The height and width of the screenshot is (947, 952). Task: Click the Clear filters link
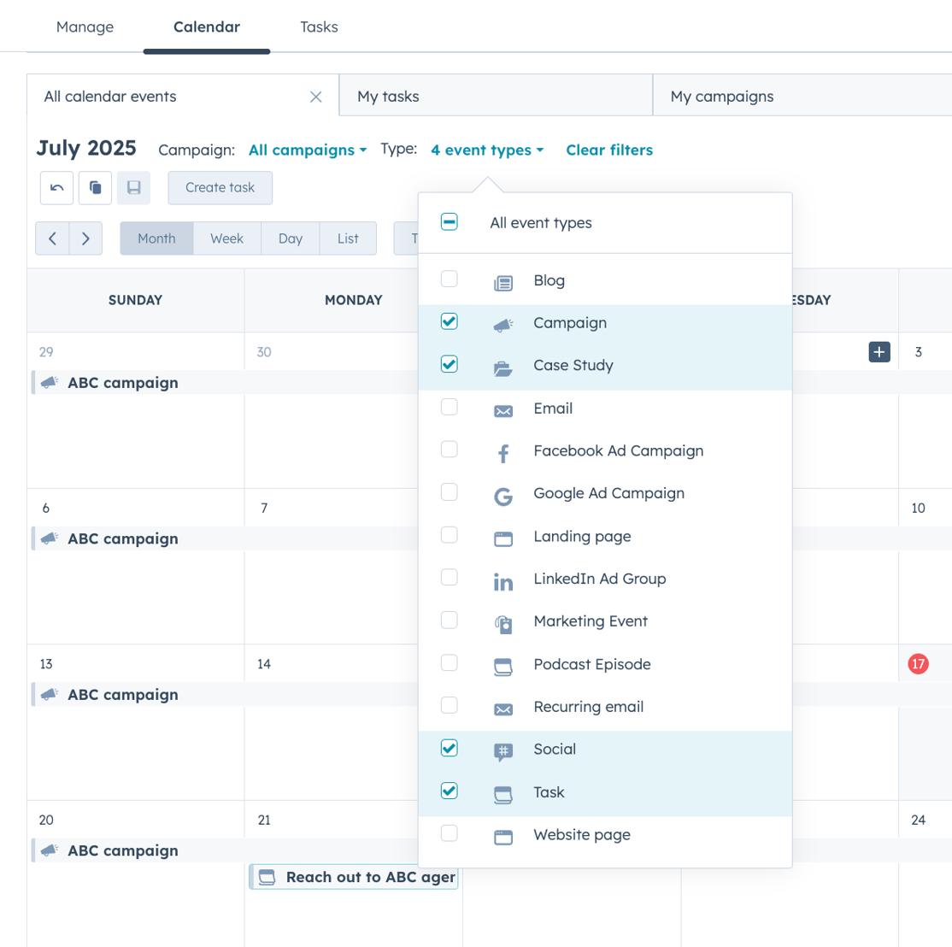[608, 150]
